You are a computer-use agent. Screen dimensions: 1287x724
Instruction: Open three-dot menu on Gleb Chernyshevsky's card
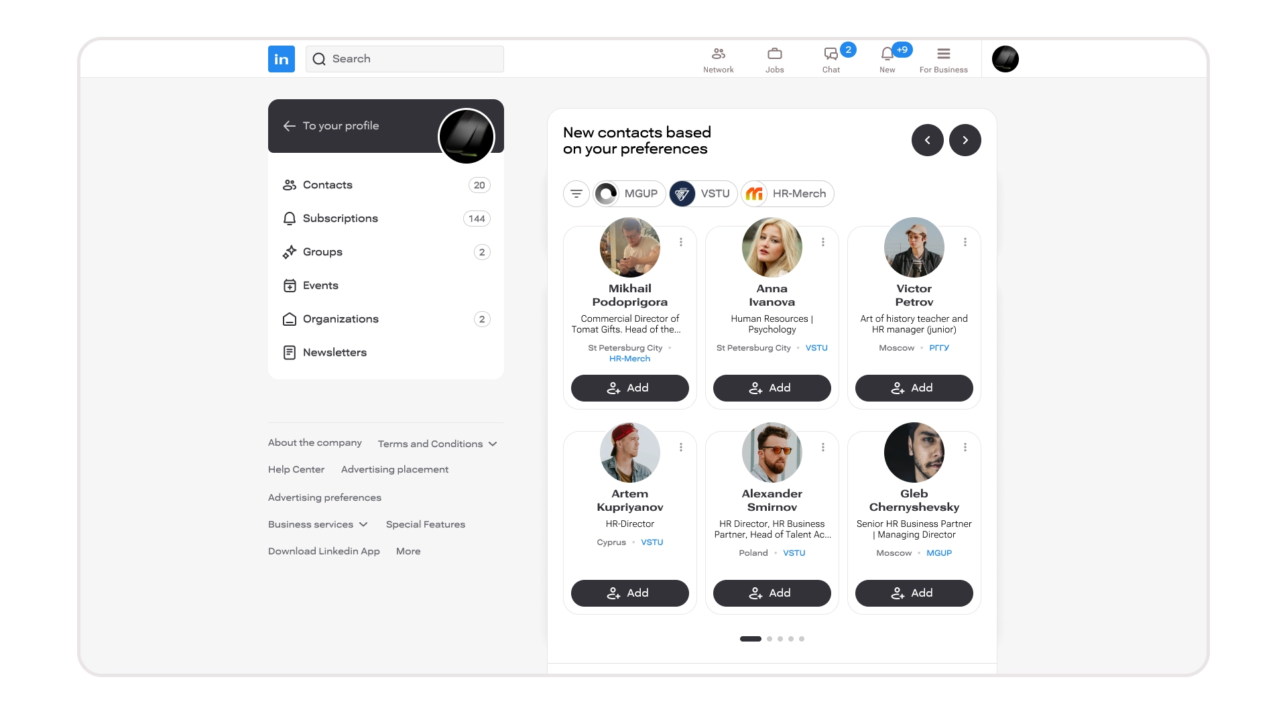pos(965,447)
